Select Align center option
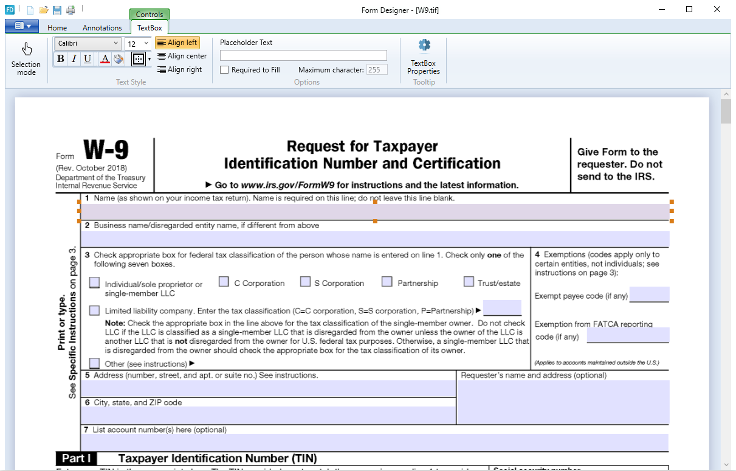 [x=182, y=56]
